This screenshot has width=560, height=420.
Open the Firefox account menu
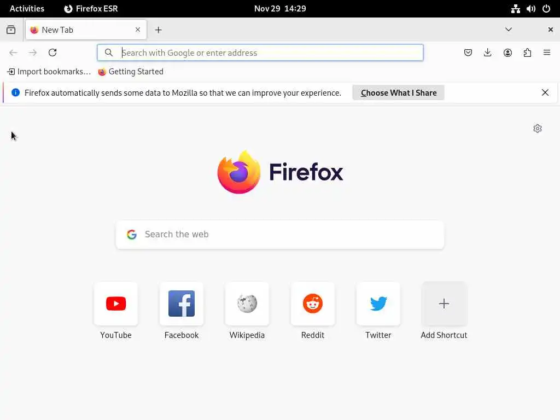click(507, 52)
